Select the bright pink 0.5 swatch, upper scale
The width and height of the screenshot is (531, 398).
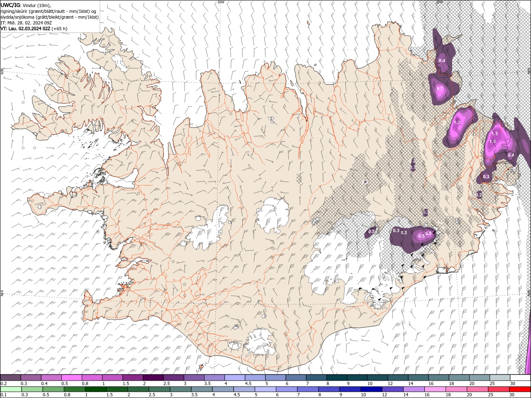pos(71,377)
